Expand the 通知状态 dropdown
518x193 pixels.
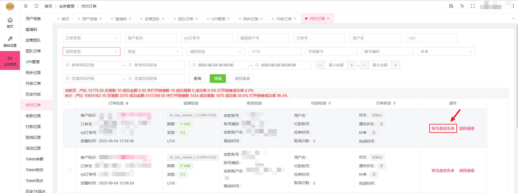click(x=216, y=52)
